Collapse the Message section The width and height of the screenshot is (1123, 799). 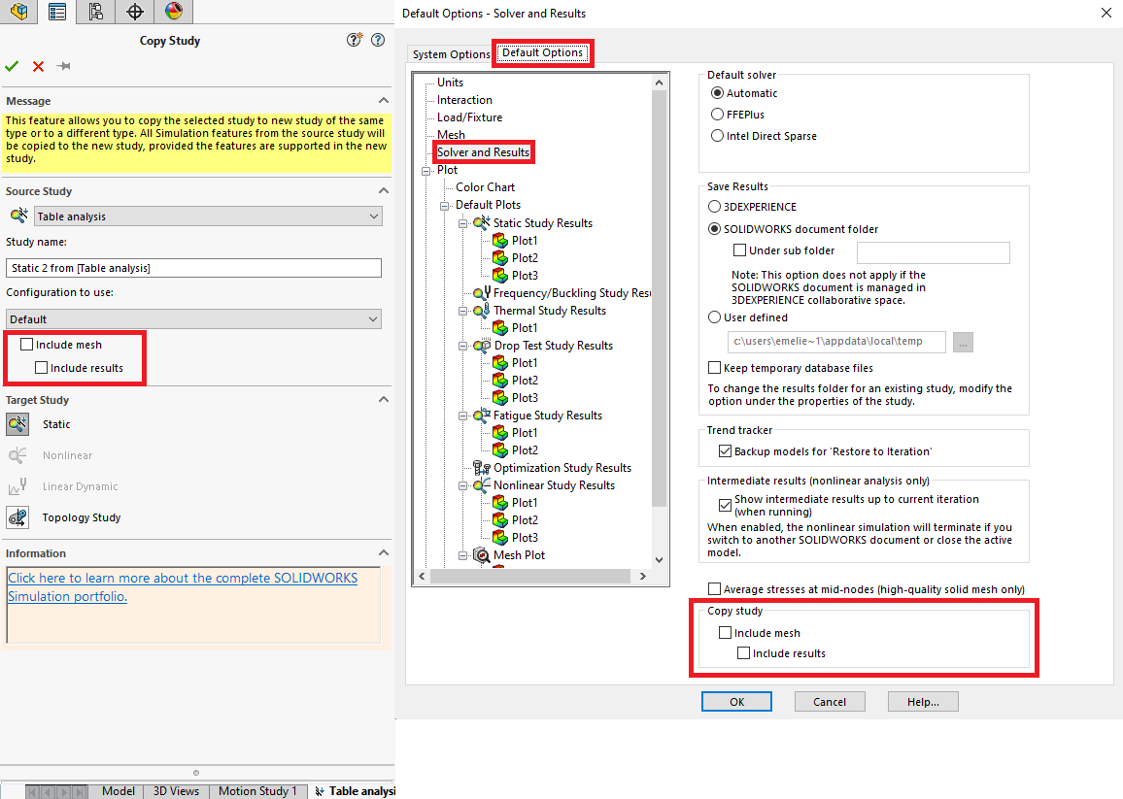pos(383,101)
